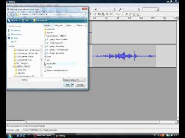Image resolution: width=185 pixels, height=138 pixels.
Task: Click the help icon in dialog toolbar
Action: pyautogui.click(x=85, y=20)
